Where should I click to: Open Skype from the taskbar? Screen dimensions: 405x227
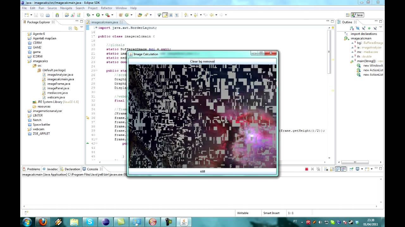pyautogui.click(x=90, y=222)
